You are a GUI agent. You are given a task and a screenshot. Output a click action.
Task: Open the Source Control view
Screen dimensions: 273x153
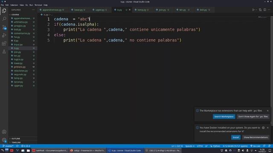(4, 27)
